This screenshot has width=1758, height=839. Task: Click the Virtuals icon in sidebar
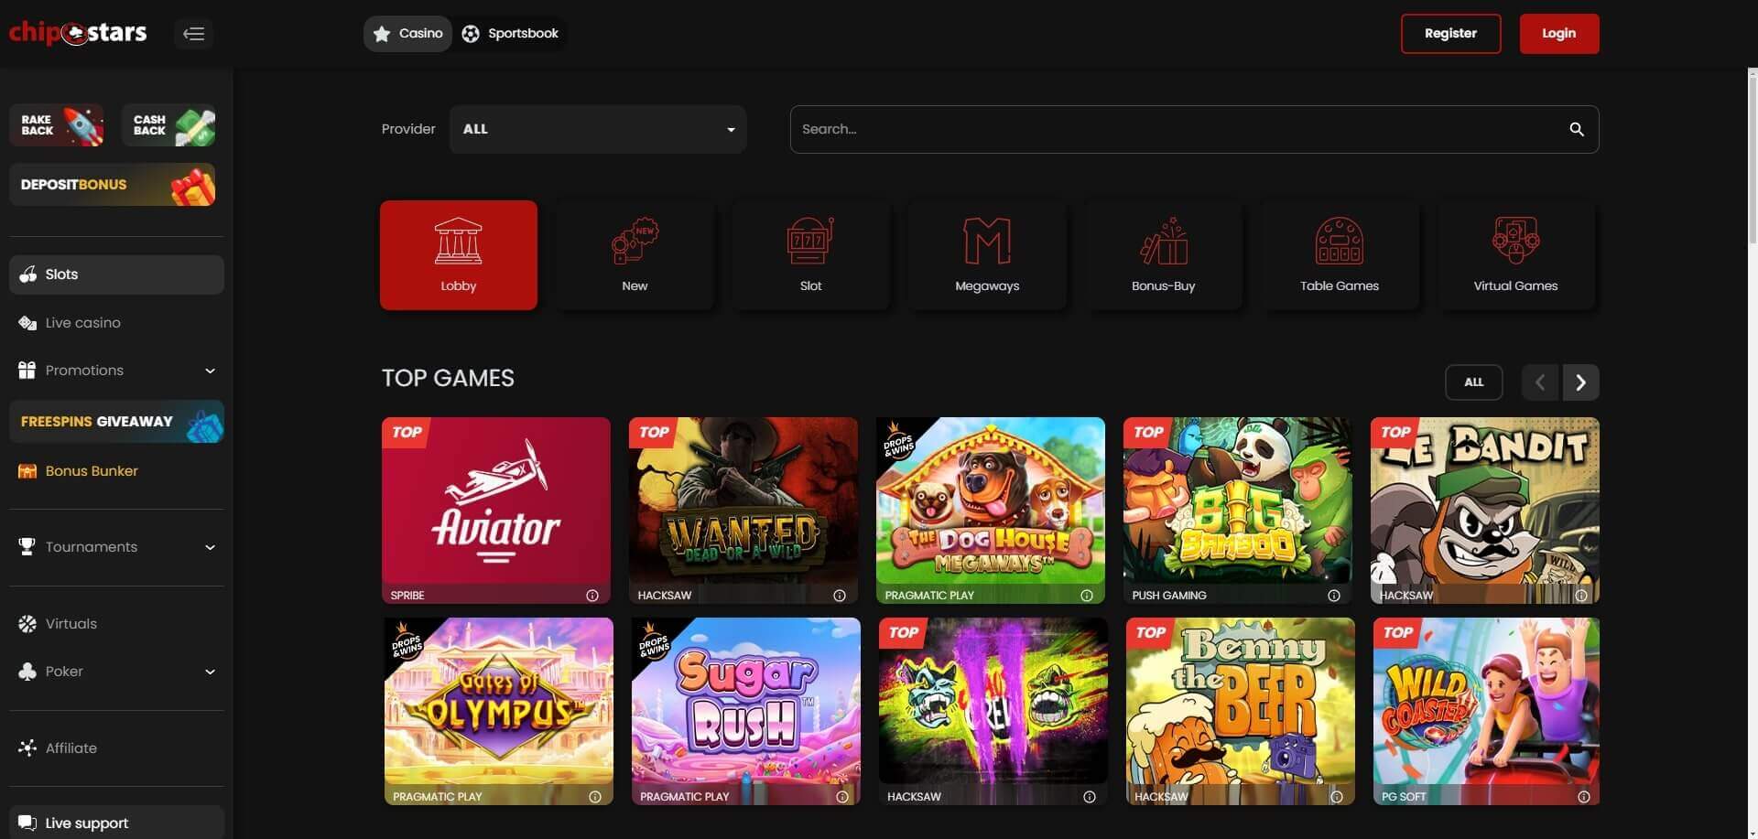[27, 623]
